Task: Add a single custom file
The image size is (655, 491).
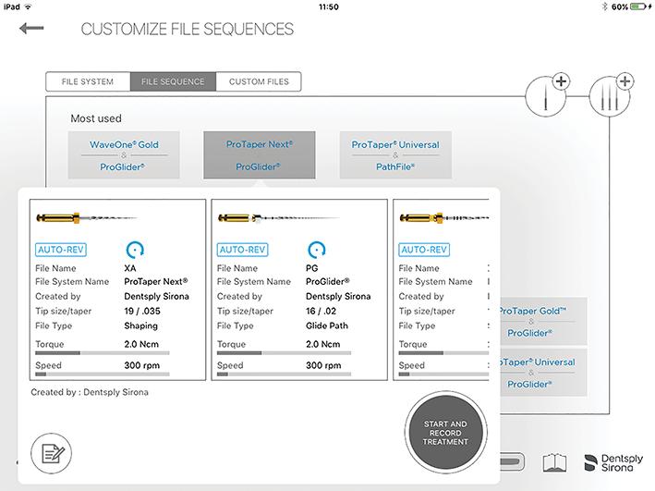Action: [x=546, y=96]
